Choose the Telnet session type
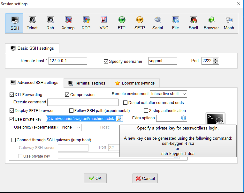The image size is (244, 193). 32,23
